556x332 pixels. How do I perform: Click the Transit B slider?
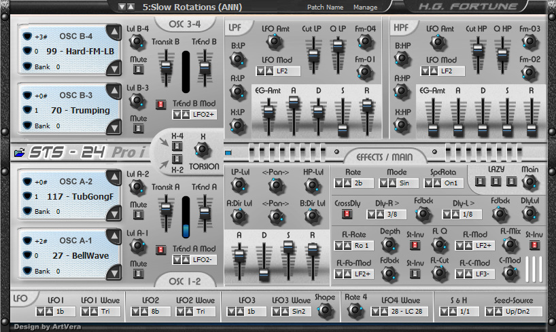coord(166,67)
